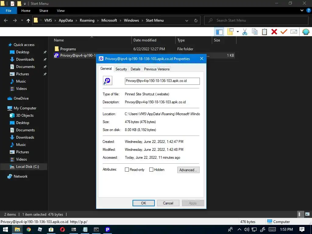Switch to the Details tab
The width and height of the screenshot is (312, 234).
[135, 69]
